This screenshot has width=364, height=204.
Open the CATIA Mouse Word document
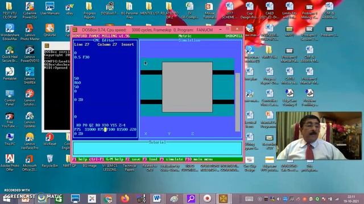(289, 75)
